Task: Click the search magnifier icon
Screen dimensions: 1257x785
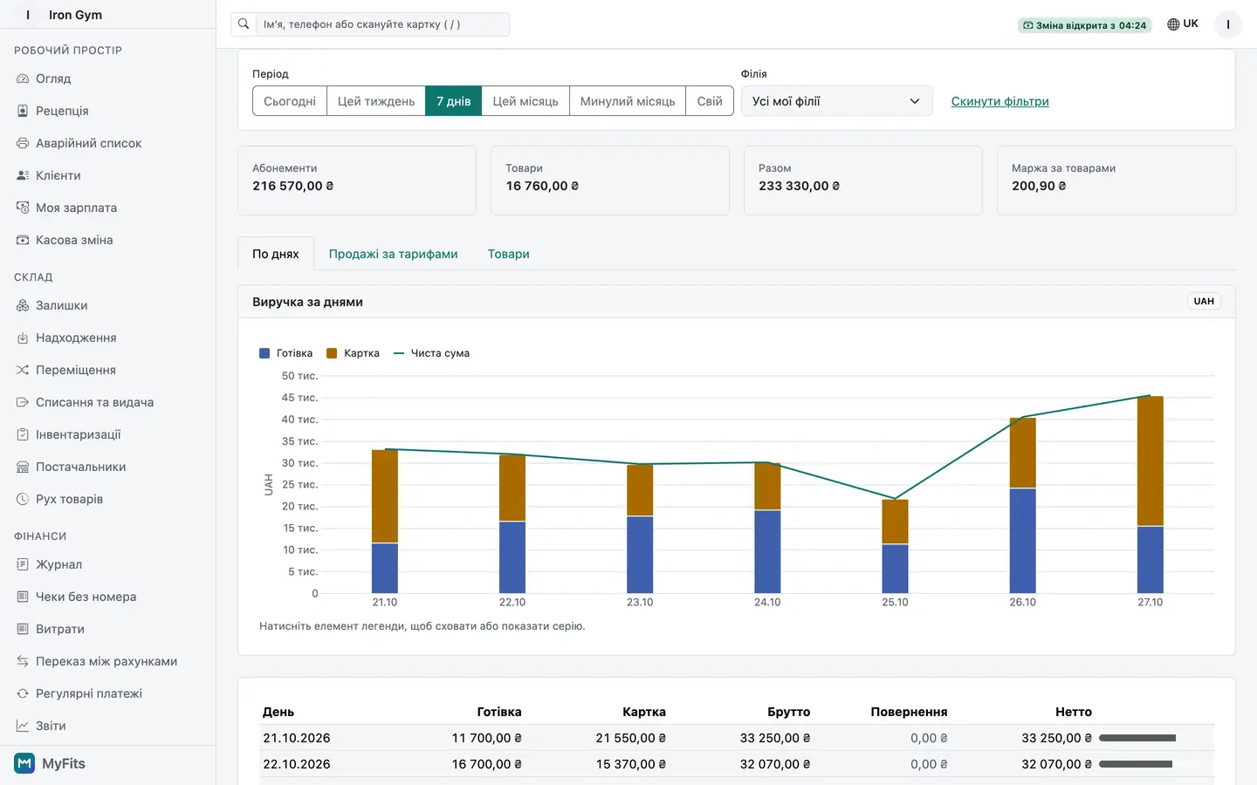Action: (244, 24)
